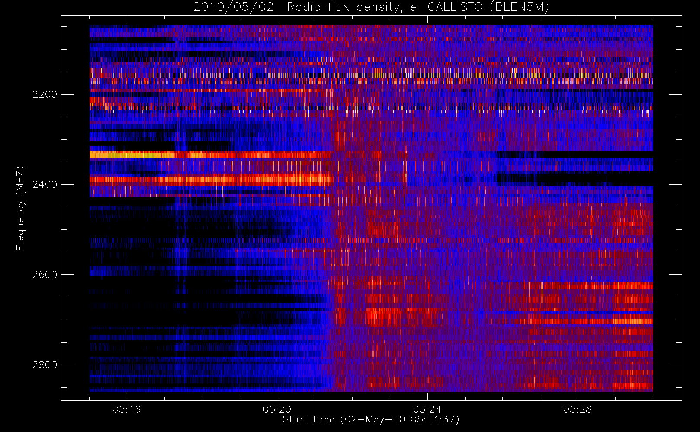Click the 2200 frequency tick label
This screenshot has width=700, height=432.
[45, 94]
